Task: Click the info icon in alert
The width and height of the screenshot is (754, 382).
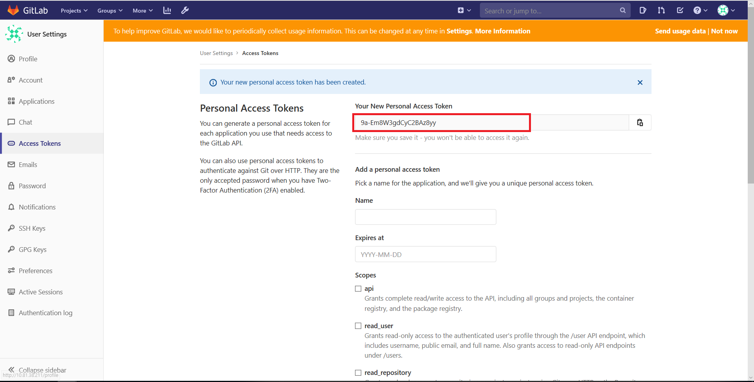Action: click(x=213, y=83)
